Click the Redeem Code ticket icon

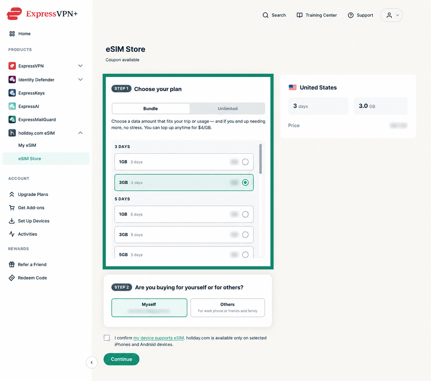pyautogui.click(x=12, y=278)
